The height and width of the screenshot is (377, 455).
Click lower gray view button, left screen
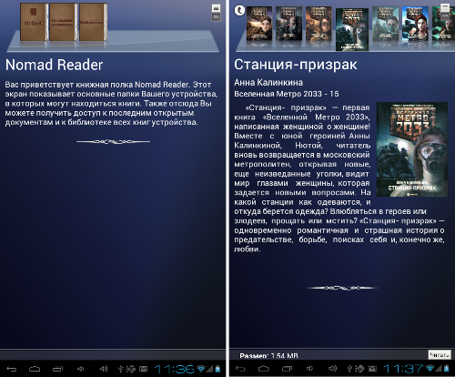[216, 17]
